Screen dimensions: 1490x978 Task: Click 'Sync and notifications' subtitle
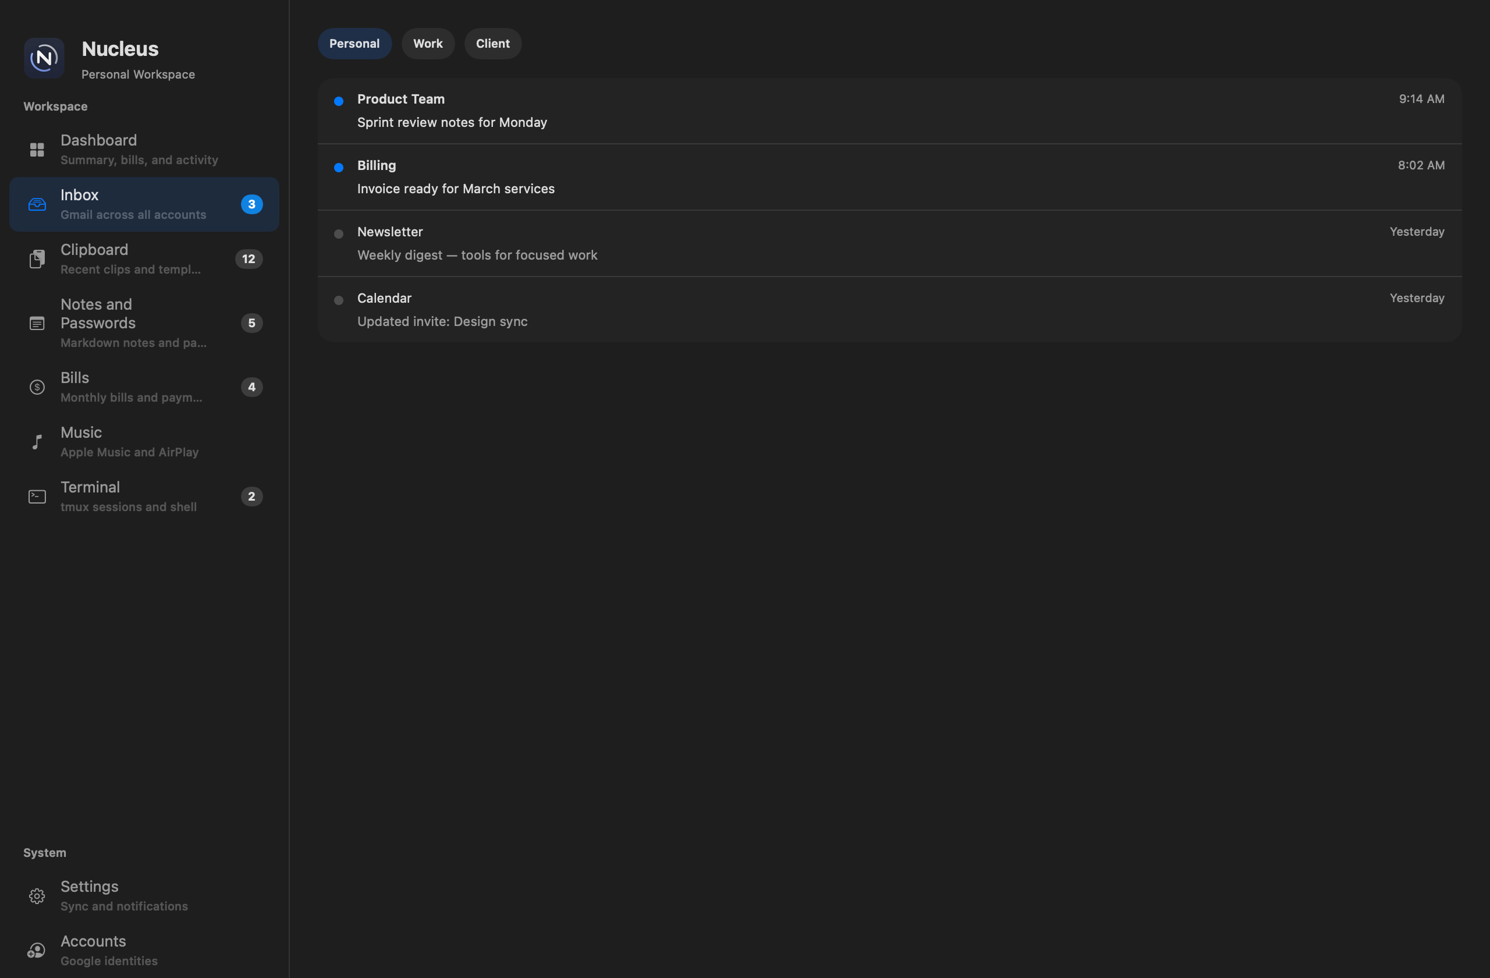click(x=124, y=906)
